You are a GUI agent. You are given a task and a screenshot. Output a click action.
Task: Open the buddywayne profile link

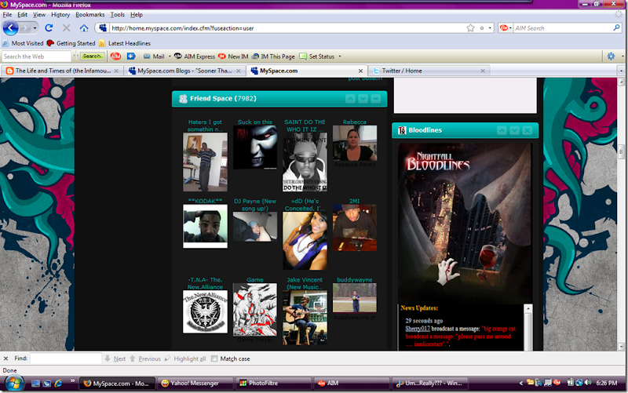click(355, 280)
